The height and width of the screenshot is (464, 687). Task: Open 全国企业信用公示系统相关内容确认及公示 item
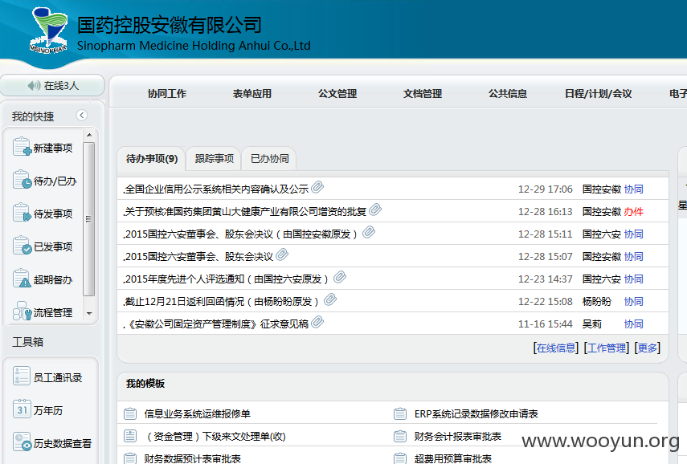(x=216, y=189)
